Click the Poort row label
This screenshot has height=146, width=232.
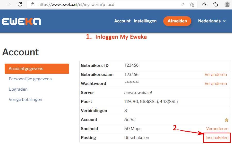coord(86,102)
